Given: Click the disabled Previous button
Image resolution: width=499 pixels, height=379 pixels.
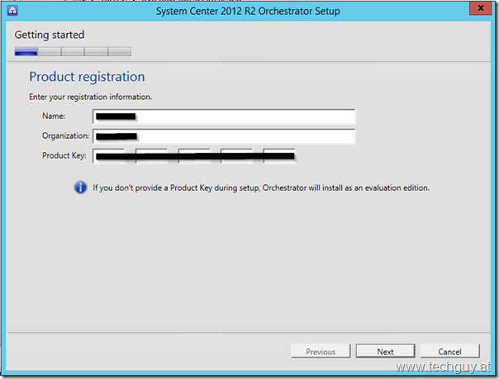Looking at the screenshot, I should tap(321, 352).
